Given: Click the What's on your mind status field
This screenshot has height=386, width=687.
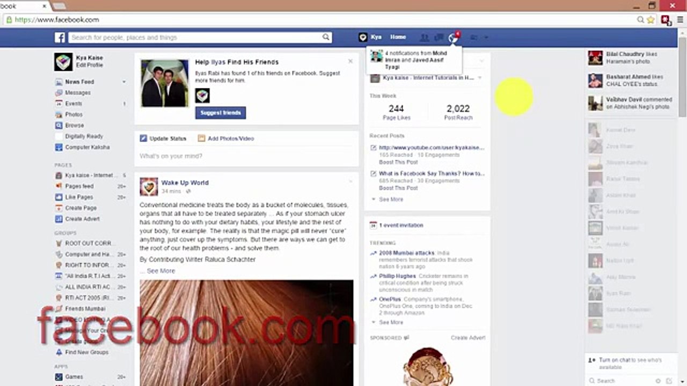Looking at the screenshot, I should point(246,156).
